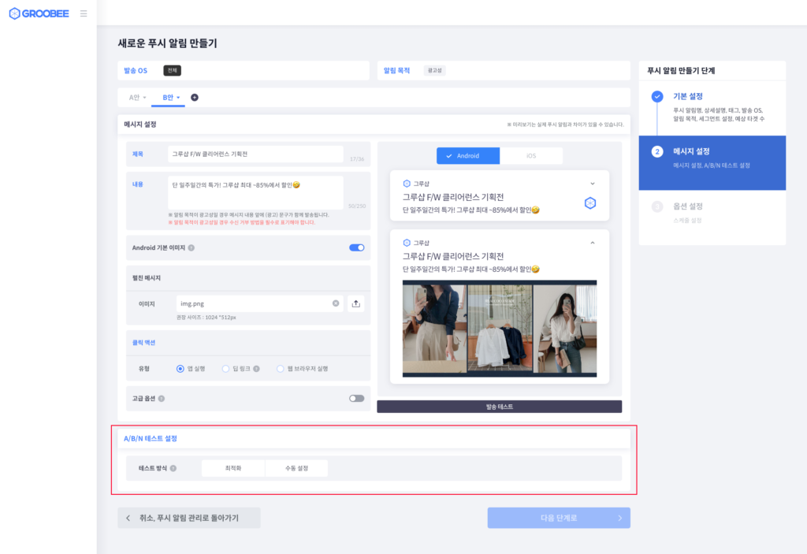The width and height of the screenshot is (807, 554).
Task: Show help for 테스트 방식
Action: pos(173,468)
